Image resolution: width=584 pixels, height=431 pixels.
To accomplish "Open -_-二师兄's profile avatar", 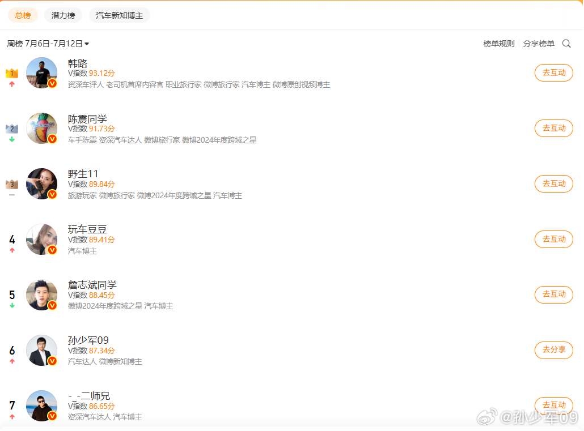I will click(x=42, y=406).
